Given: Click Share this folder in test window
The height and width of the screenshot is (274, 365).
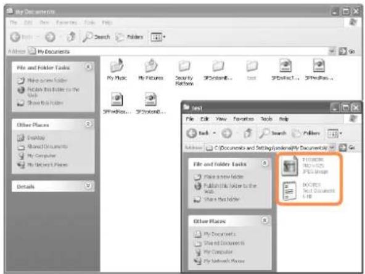Looking at the screenshot, I should 217,199.
